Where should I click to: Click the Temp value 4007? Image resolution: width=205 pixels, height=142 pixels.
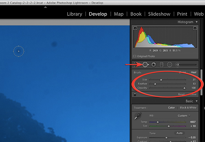[193, 122]
